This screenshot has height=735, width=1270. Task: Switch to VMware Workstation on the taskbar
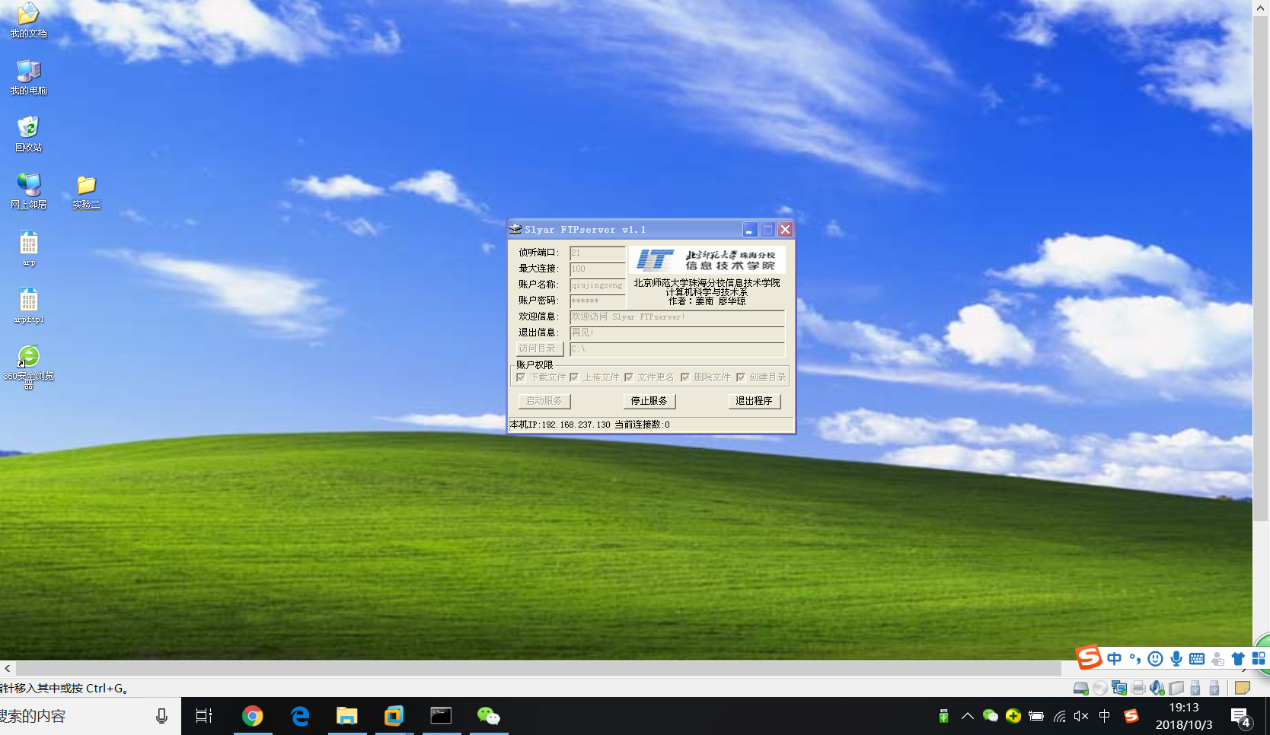tap(394, 716)
